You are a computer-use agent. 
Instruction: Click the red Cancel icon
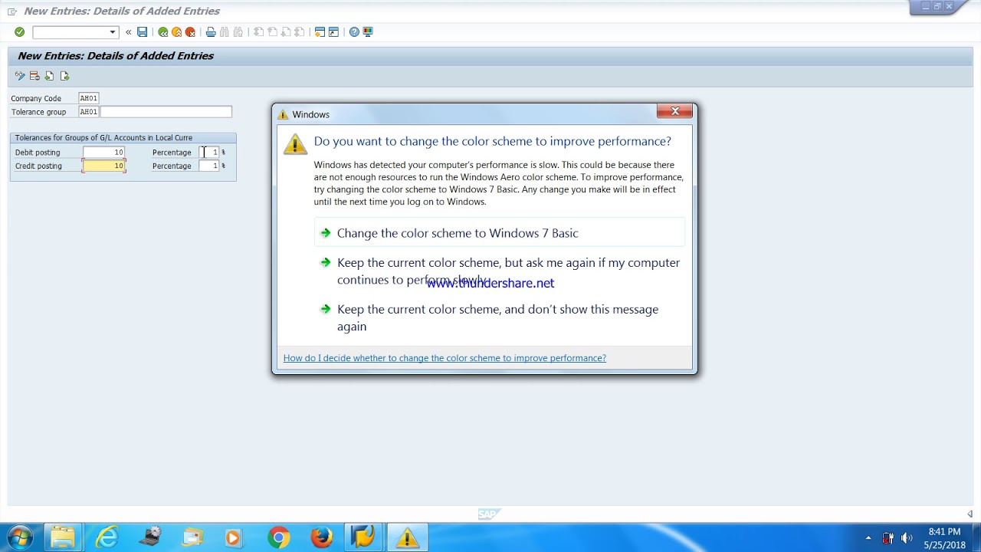point(190,32)
